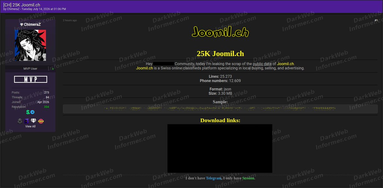This screenshot has height=188, width=383.
Task: Click the 'MVP User' title text
Action: click(30, 69)
